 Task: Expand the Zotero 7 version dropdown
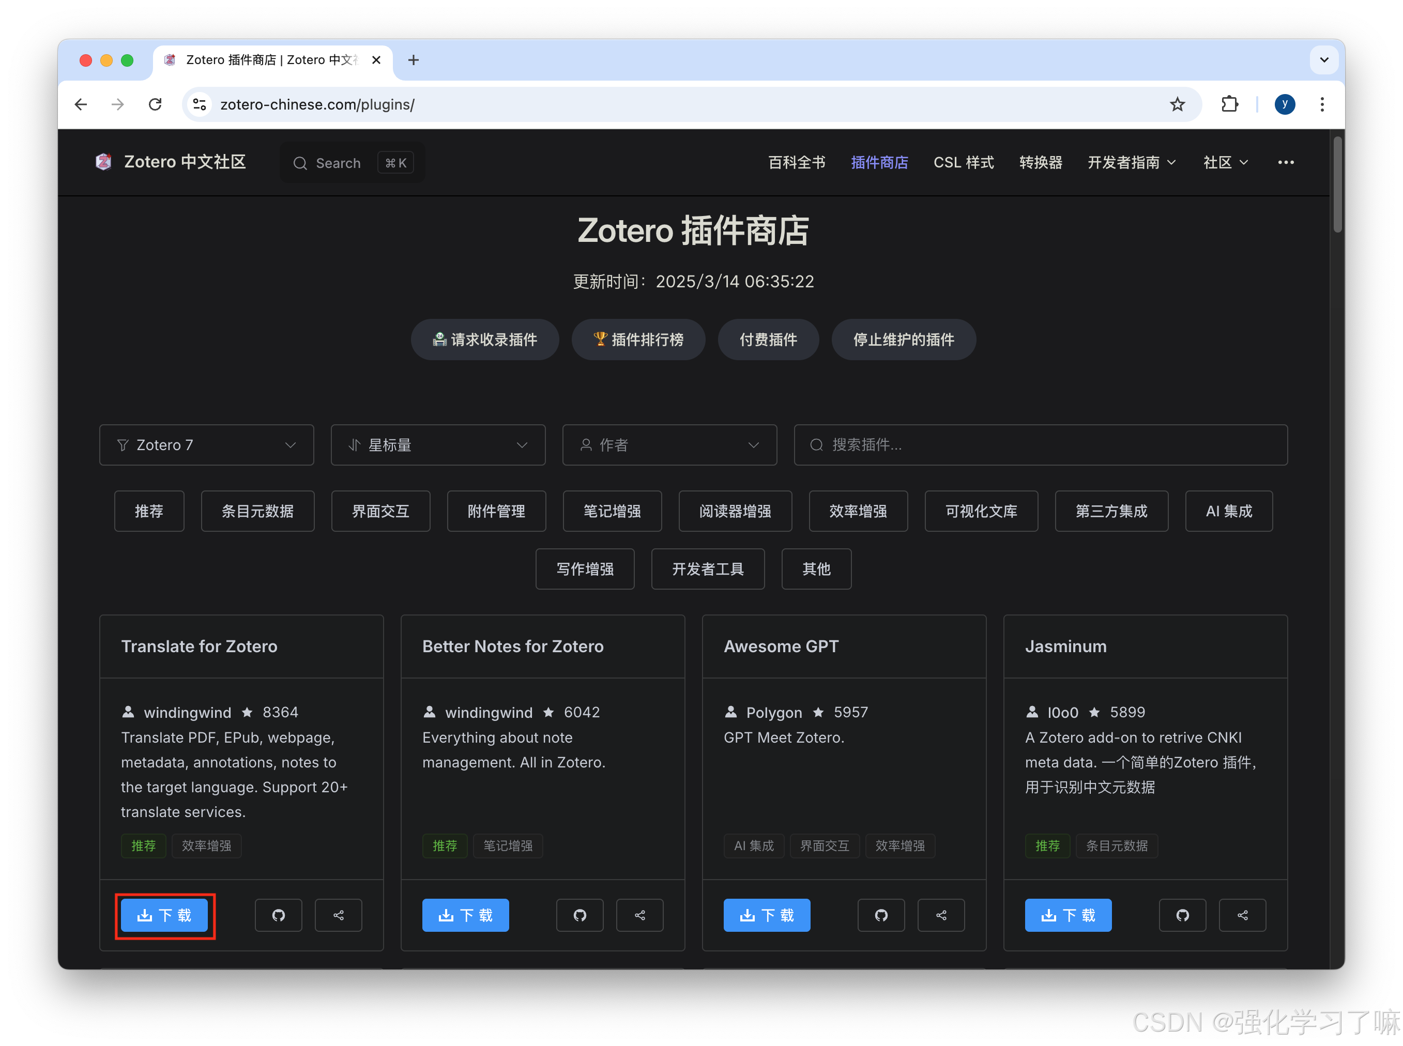[x=206, y=445]
